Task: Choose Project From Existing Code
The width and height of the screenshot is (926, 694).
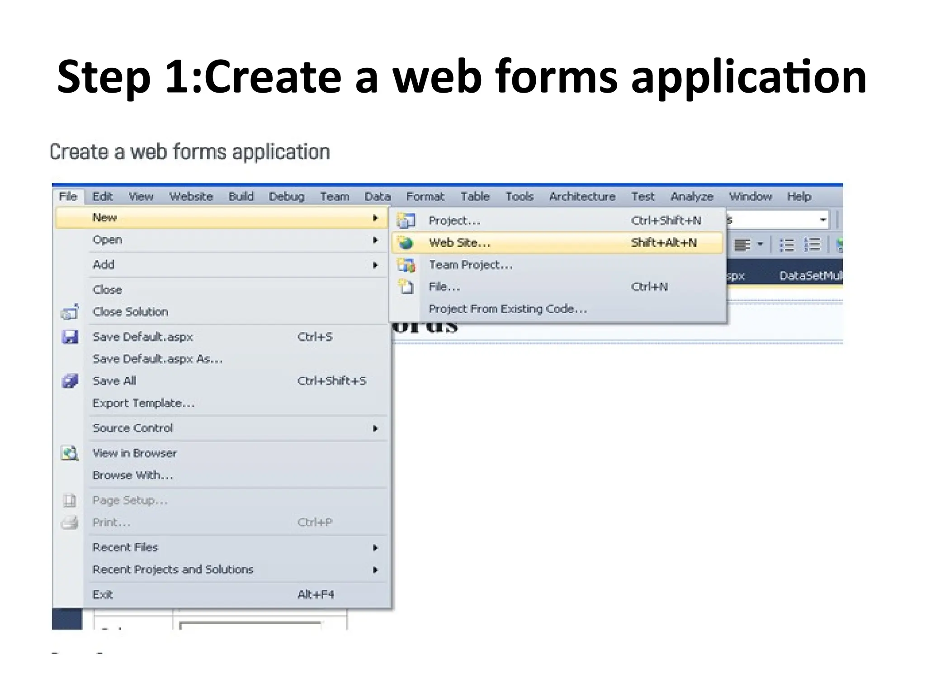Action: [507, 309]
